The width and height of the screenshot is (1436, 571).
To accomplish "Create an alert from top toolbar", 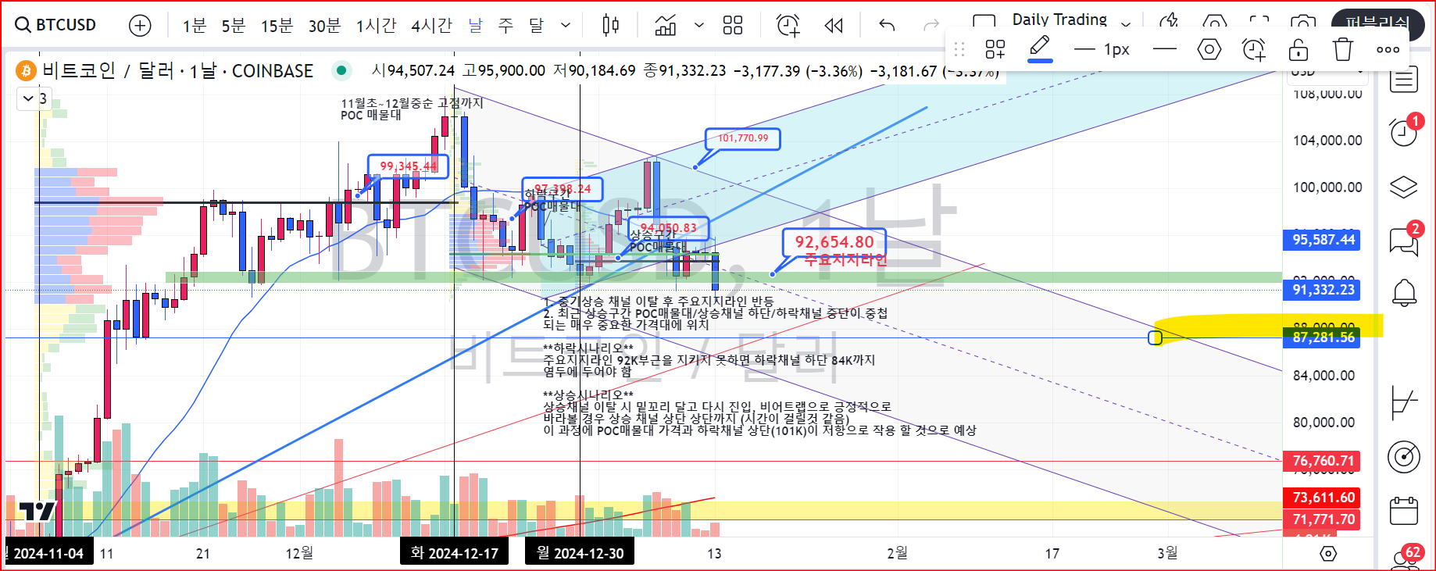I will [x=788, y=26].
